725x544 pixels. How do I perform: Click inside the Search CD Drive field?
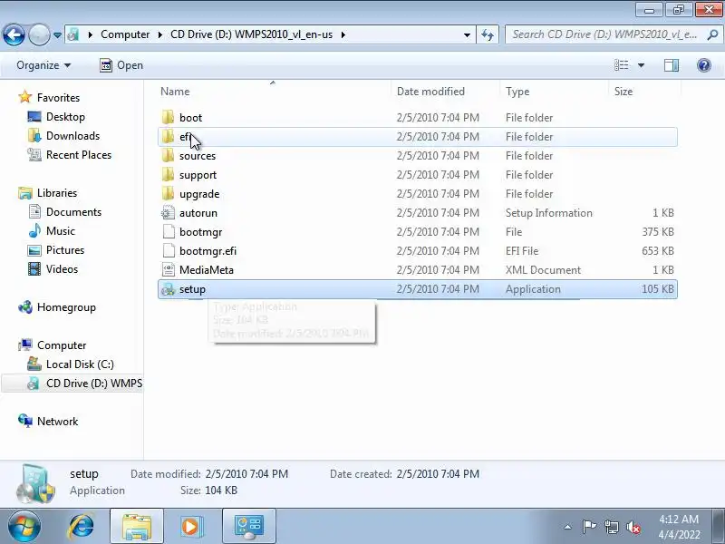pyautogui.click(x=605, y=34)
